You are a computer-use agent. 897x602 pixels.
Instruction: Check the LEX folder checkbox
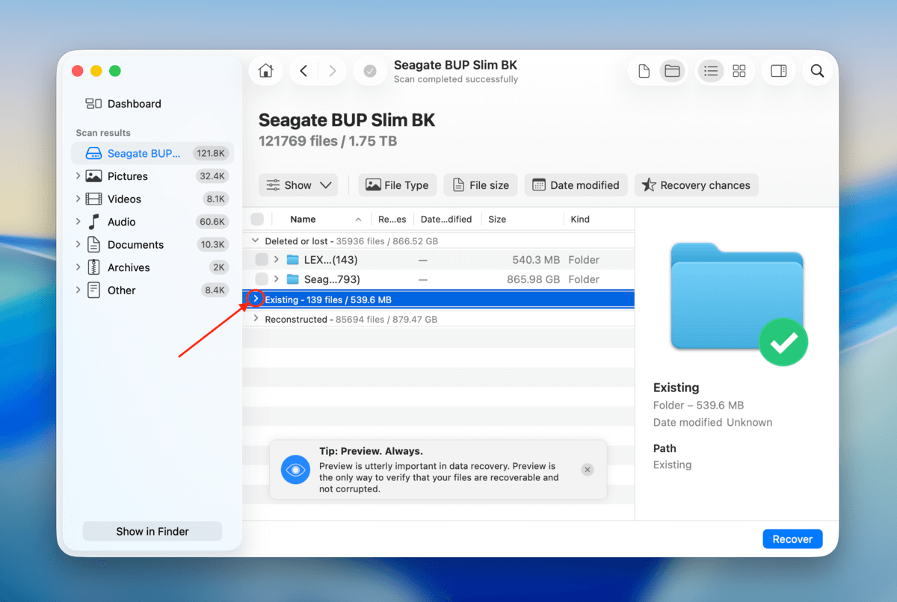coord(262,260)
